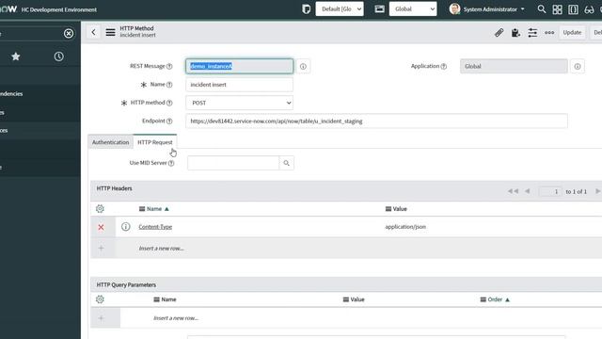This screenshot has height=339, width=602.
Task: Open the Default update set dropdown
Action: point(340,8)
